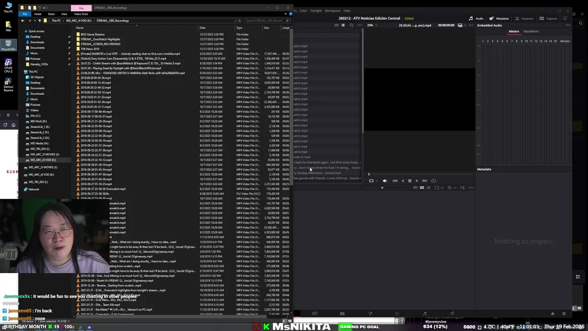Open the BDO Game Streams folder
The image size is (588, 331).
coord(92,34)
